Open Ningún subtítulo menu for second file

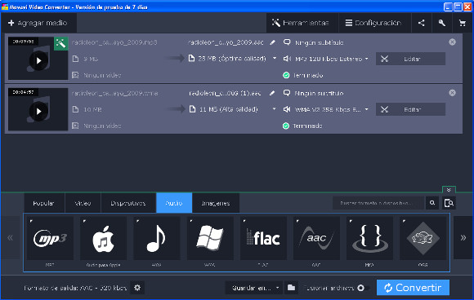click(314, 93)
